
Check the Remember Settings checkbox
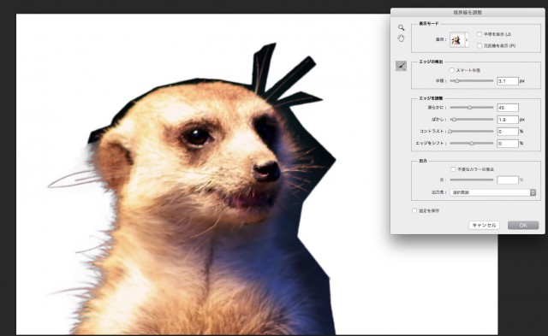point(414,210)
